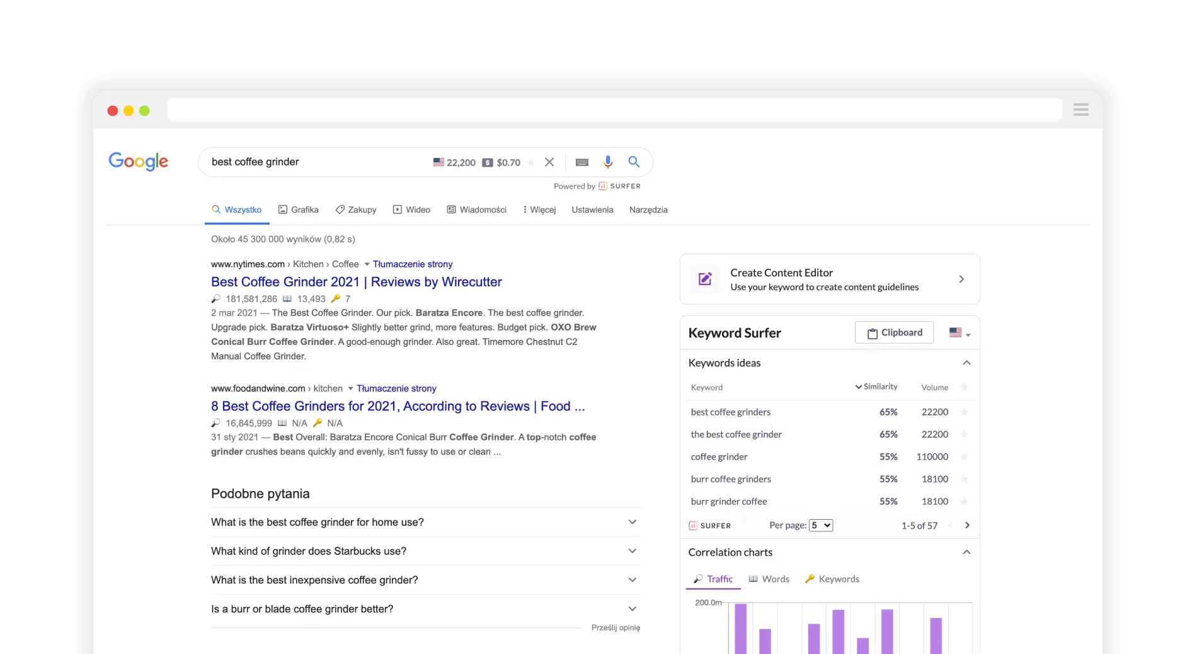Click the first purple bar in Traffic chart
The image size is (1197, 654).
tap(741, 629)
